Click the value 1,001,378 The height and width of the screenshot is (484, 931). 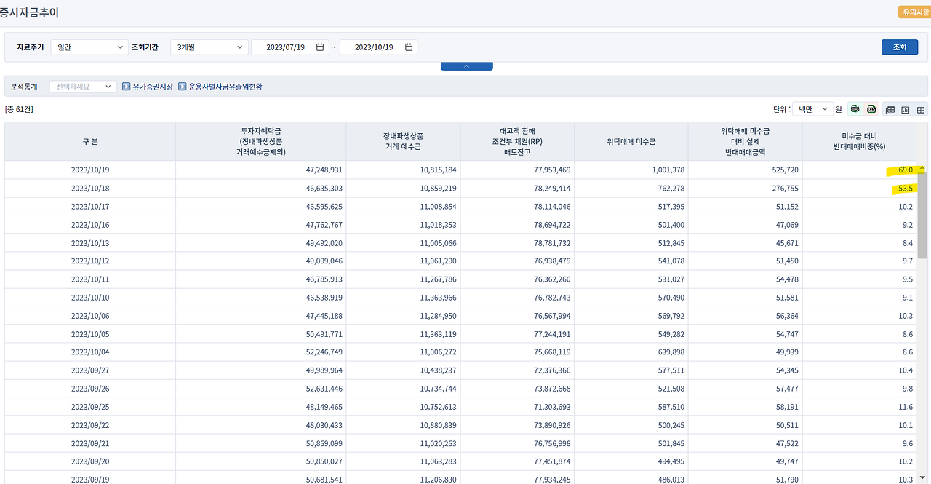[x=668, y=170]
